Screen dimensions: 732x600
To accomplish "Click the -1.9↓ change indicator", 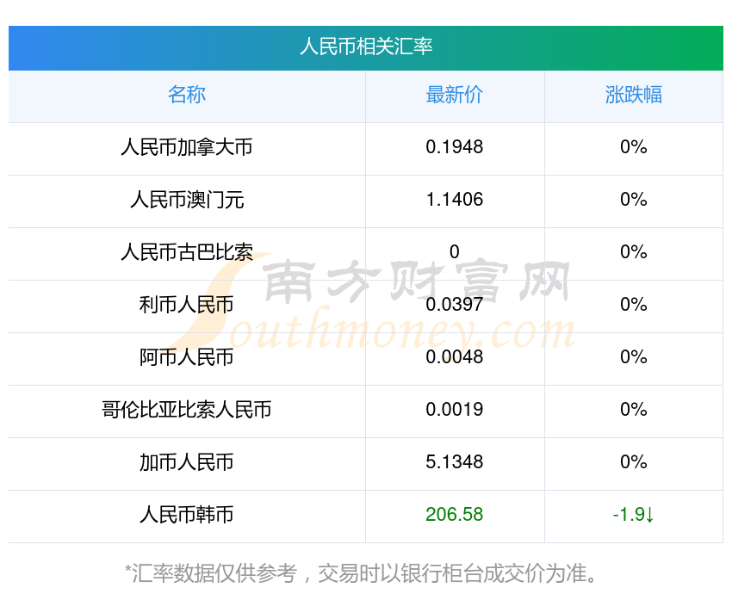I will (634, 515).
